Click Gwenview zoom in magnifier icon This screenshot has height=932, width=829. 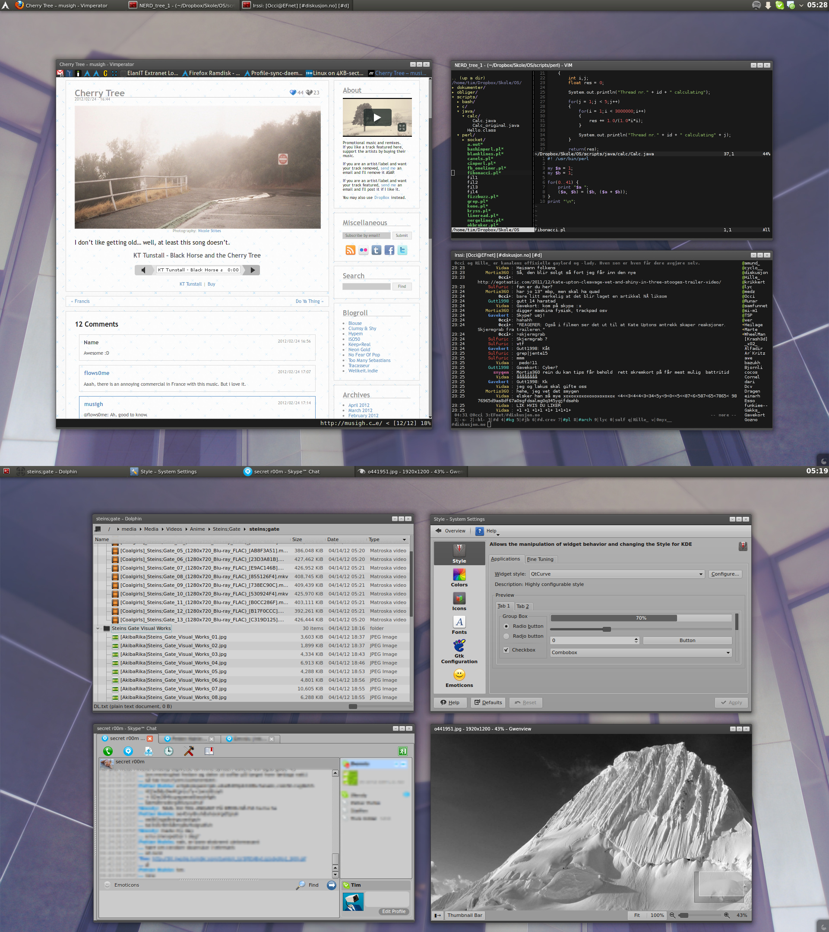click(727, 915)
